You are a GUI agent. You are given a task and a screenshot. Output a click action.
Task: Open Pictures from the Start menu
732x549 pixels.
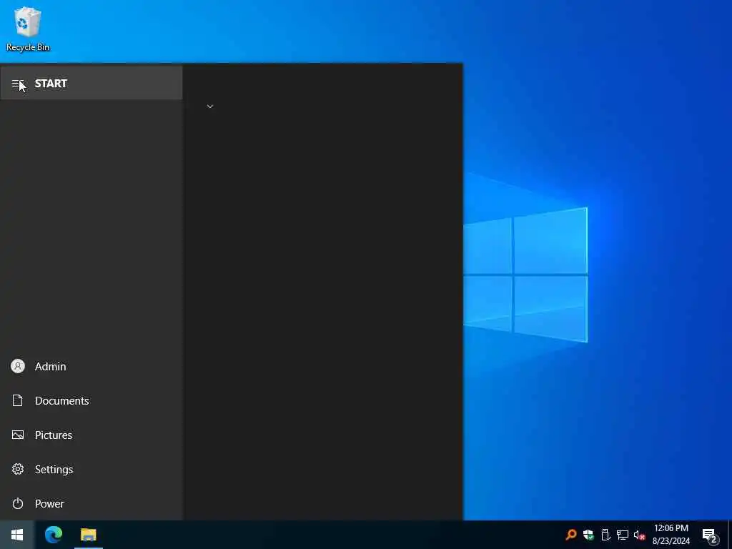[x=91, y=435]
